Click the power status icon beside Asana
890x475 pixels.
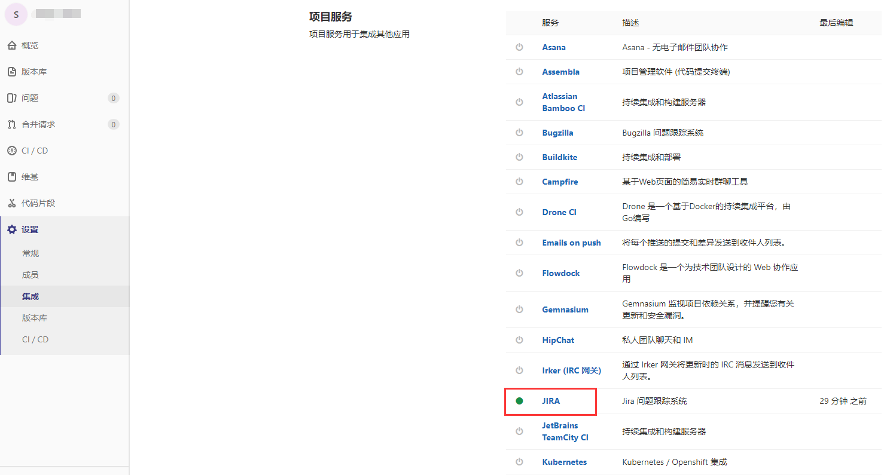pyautogui.click(x=519, y=47)
